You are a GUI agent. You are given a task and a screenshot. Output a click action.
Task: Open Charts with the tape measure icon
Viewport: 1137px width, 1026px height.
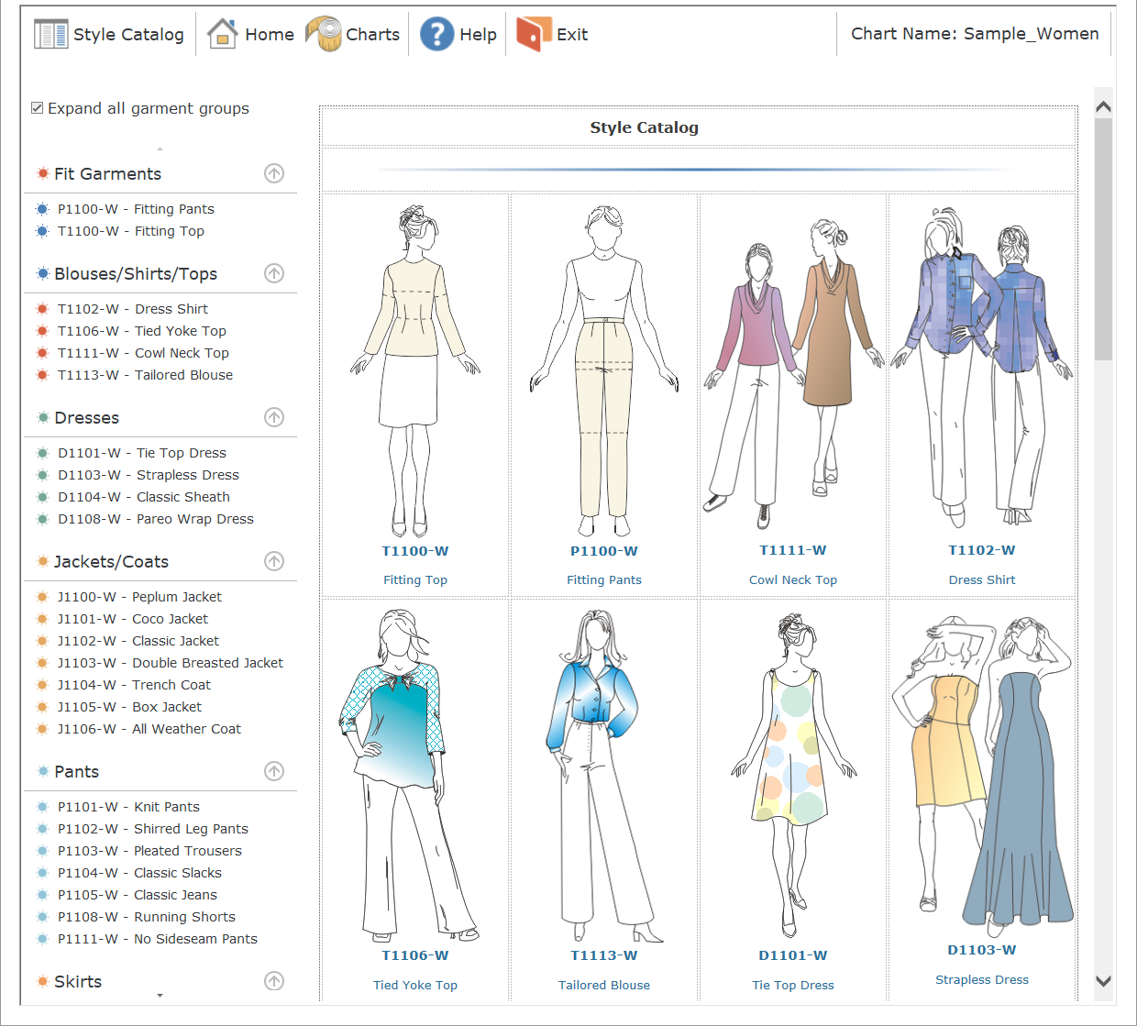pos(324,34)
